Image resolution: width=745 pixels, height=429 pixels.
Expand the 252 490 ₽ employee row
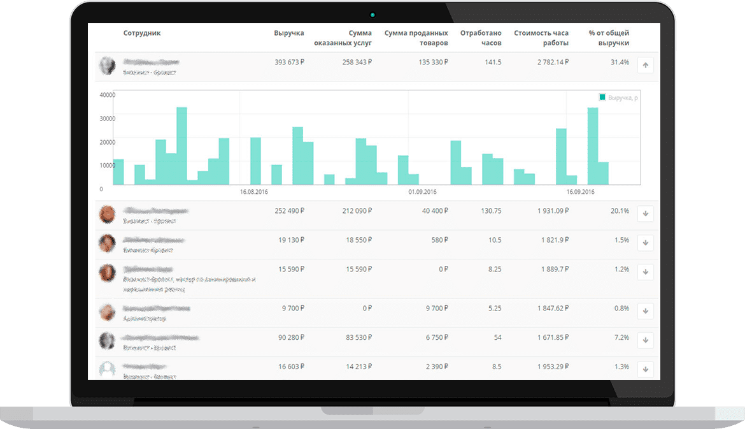[x=645, y=214]
